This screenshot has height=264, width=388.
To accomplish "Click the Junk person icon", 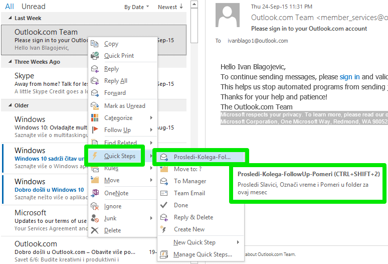I will tap(95, 218).
